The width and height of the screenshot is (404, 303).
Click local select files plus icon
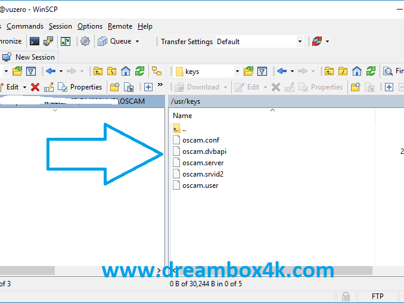point(148,87)
